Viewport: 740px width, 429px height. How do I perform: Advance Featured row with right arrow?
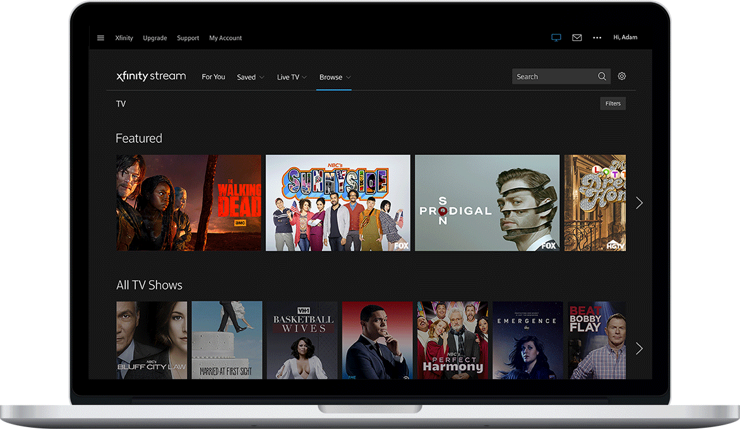click(640, 203)
